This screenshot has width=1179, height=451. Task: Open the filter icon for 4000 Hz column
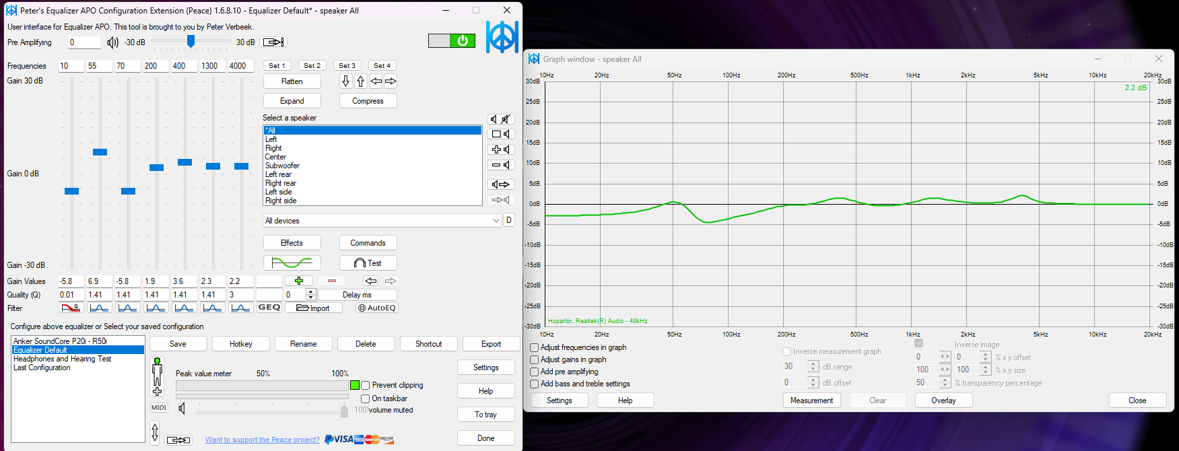(x=240, y=308)
